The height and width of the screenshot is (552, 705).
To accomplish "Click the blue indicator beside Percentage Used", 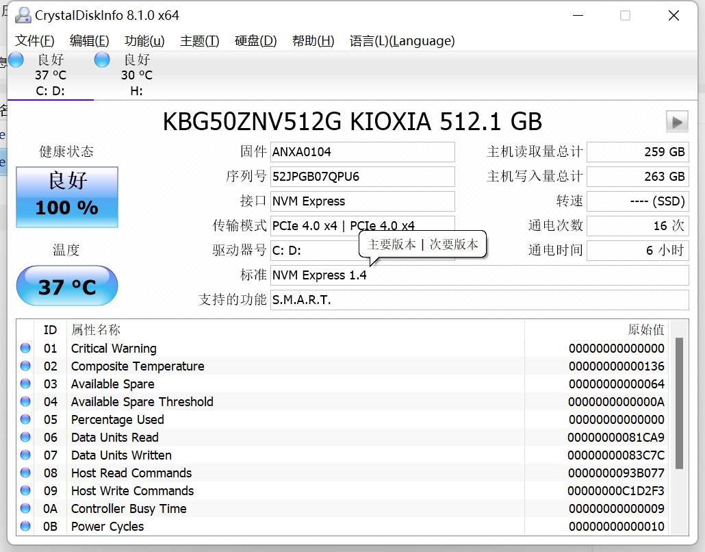I will pyautogui.click(x=25, y=419).
